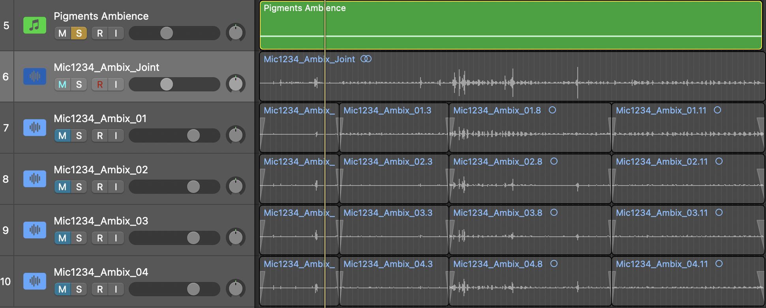Screen dimensions: 766x308
Task: Record-enable the Mic1234_Ambix_02 track
Action: point(100,187)
